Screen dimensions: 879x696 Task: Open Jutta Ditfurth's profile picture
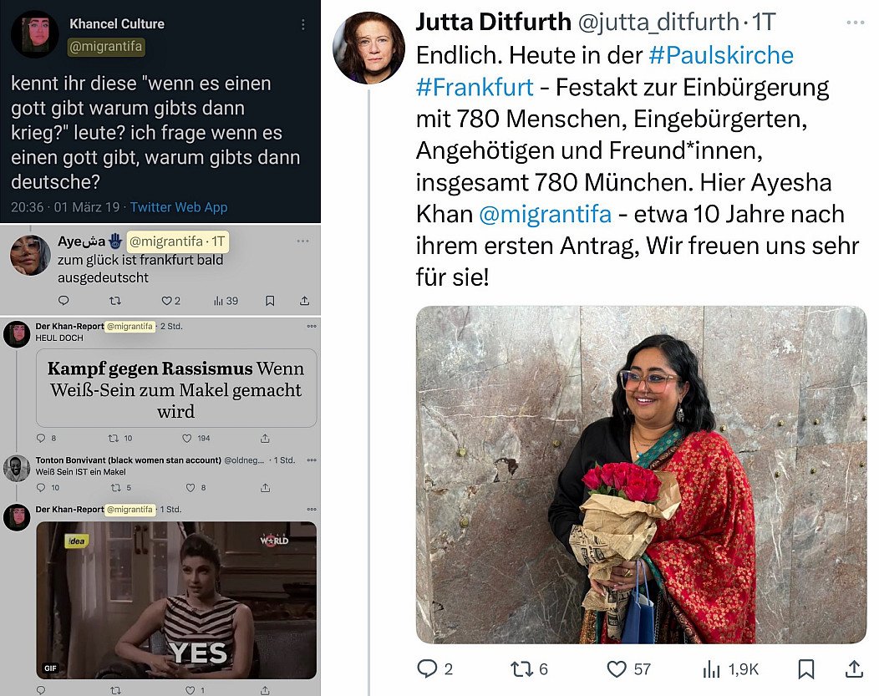368,47
